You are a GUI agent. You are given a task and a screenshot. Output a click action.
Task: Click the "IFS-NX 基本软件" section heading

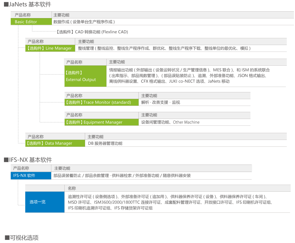click(28, 160)
